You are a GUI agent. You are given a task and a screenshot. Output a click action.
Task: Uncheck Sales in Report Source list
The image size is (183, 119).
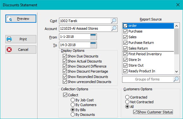point(126,37)
